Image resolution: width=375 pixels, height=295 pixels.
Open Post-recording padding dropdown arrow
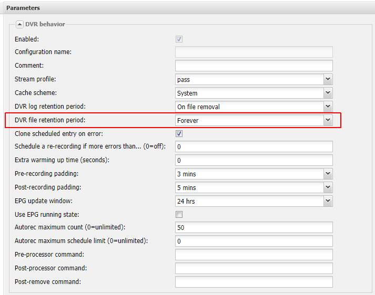click(x=328, y=187)
